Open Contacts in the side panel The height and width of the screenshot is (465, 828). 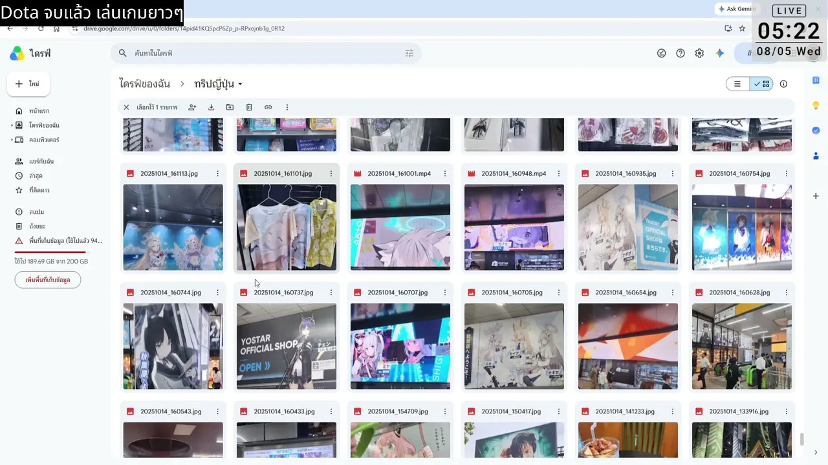[816, 156]
